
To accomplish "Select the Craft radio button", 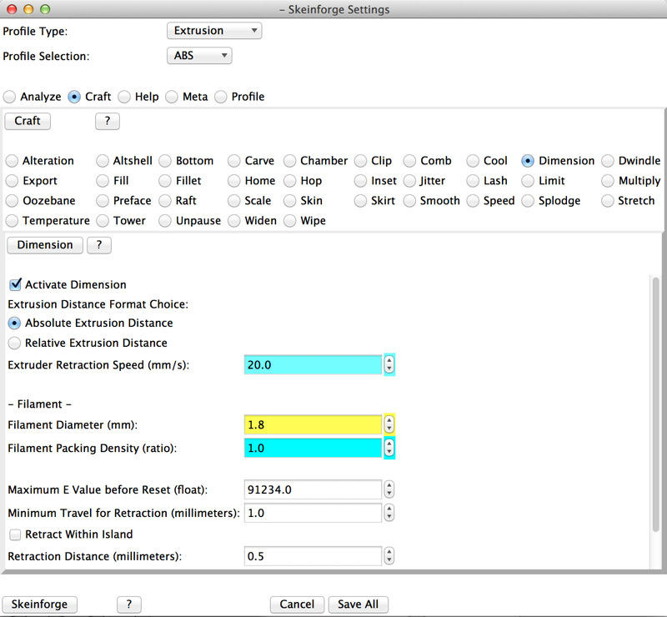I will pos(74,97).
